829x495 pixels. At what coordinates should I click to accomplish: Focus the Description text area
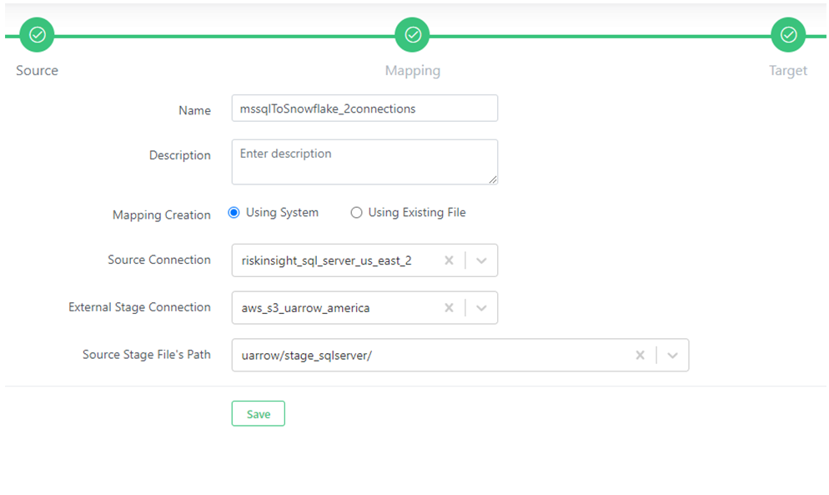pyautogui.click(x=364, y=161)
